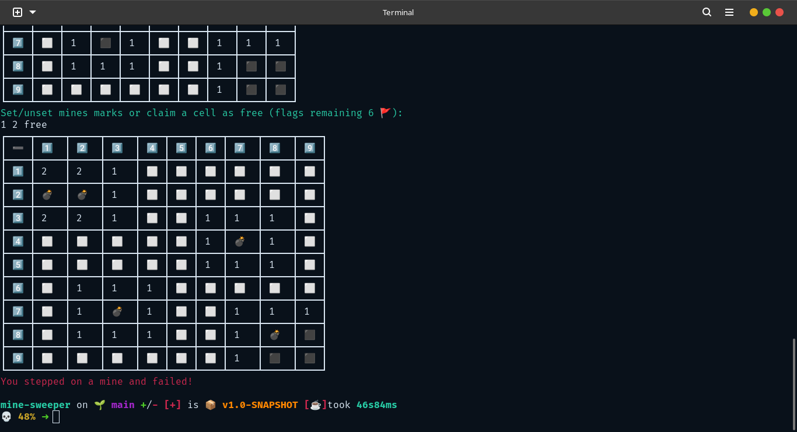The width and height of the screenshot is (797, 432).
Task: Click the white square at lower board row 1 column 9
Action: coord(310,171)
